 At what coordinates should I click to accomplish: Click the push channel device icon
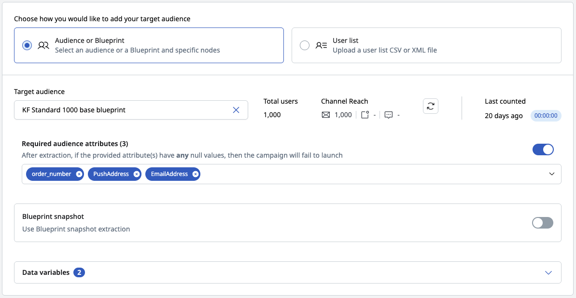(x=365, y=115)
